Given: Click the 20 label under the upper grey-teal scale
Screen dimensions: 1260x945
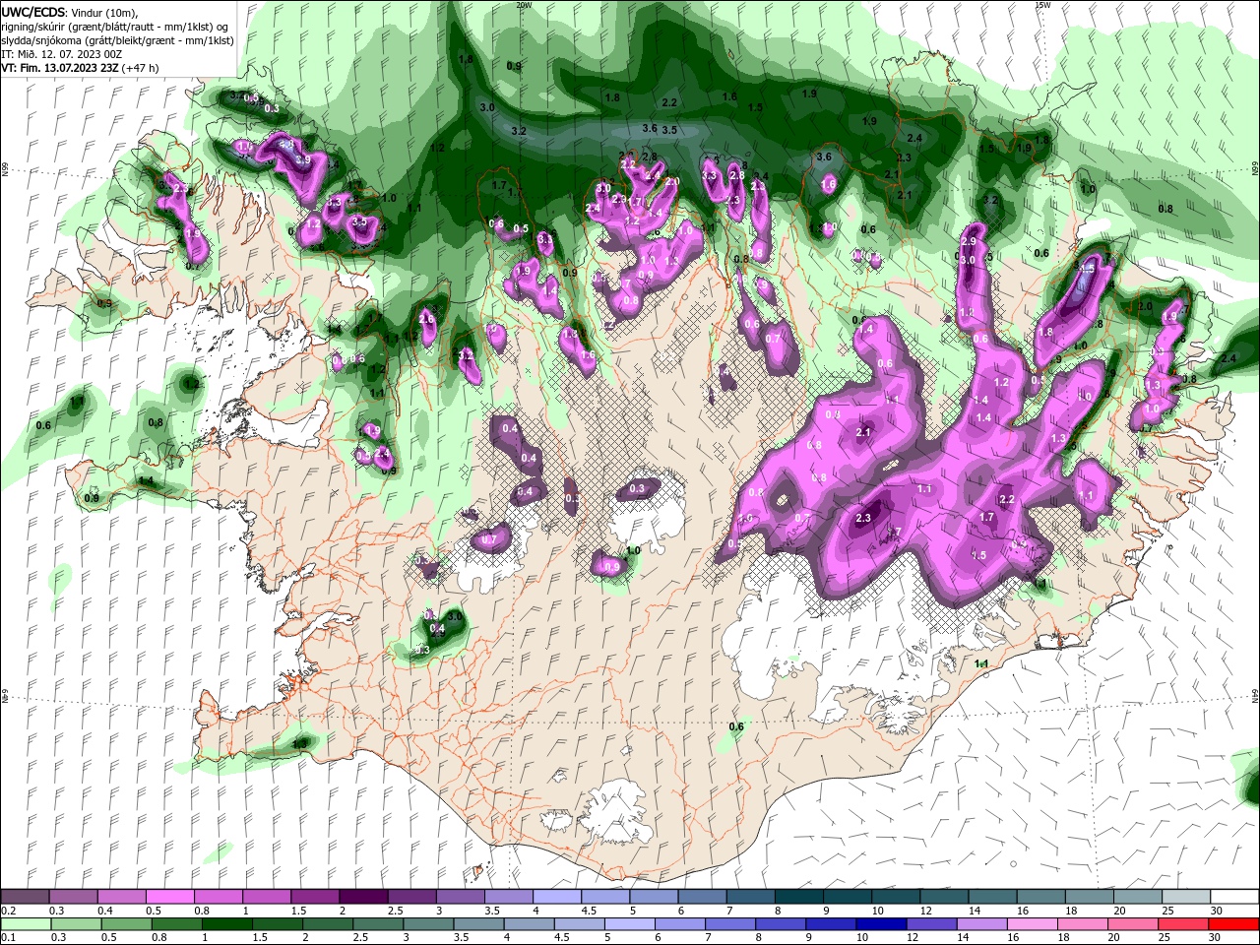Looking at the screenshot, I should coord(1120,911).
